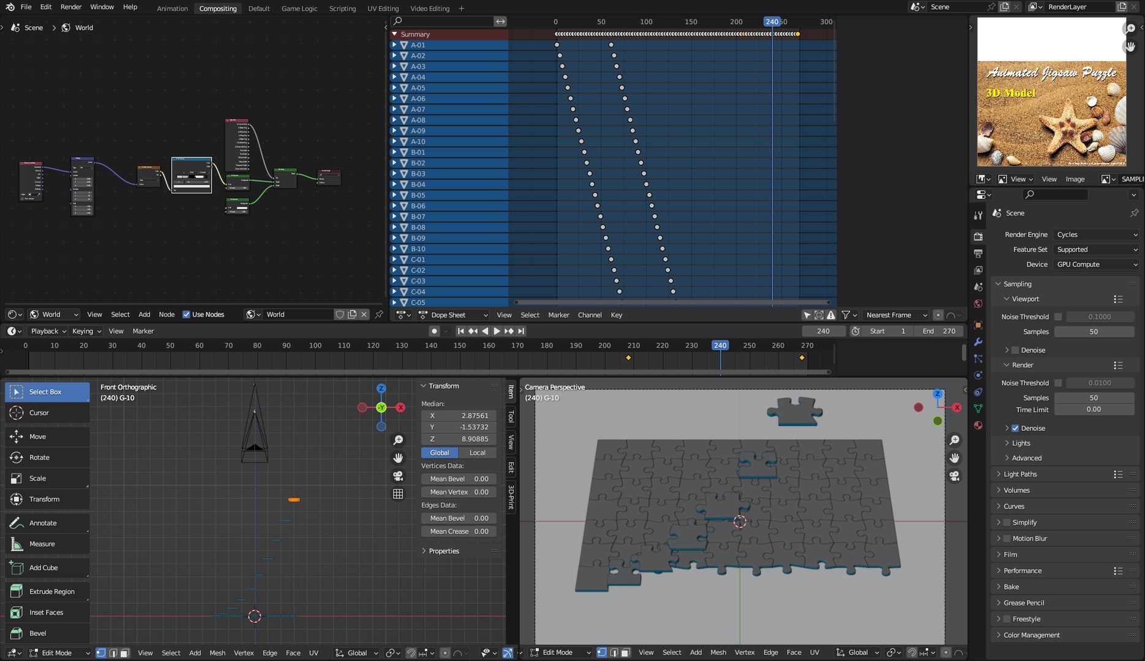Choose the Move tool
The height and width of the screenshot is (661, 1145).
point(47,436)
